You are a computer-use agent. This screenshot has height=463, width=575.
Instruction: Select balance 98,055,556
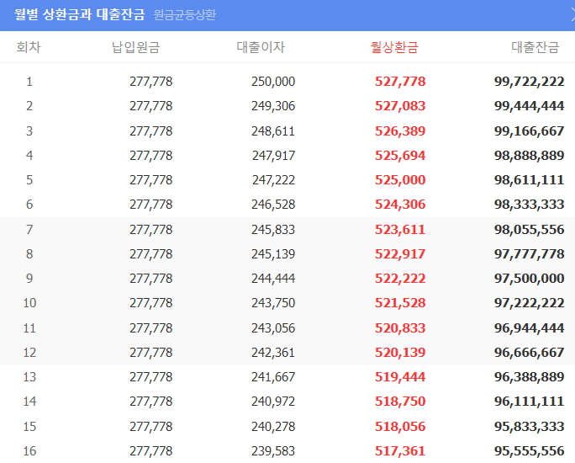[529, 230]
